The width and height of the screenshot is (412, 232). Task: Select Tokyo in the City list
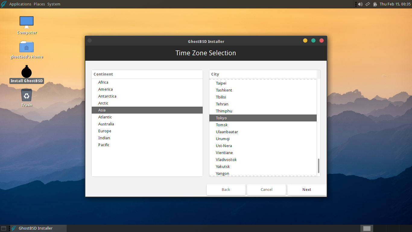pos(263,118)
